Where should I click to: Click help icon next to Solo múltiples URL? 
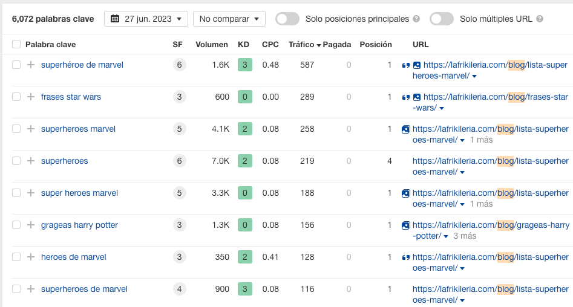click(540, 19)
